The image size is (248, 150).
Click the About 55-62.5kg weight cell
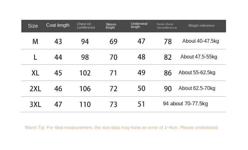pos(197,73)
